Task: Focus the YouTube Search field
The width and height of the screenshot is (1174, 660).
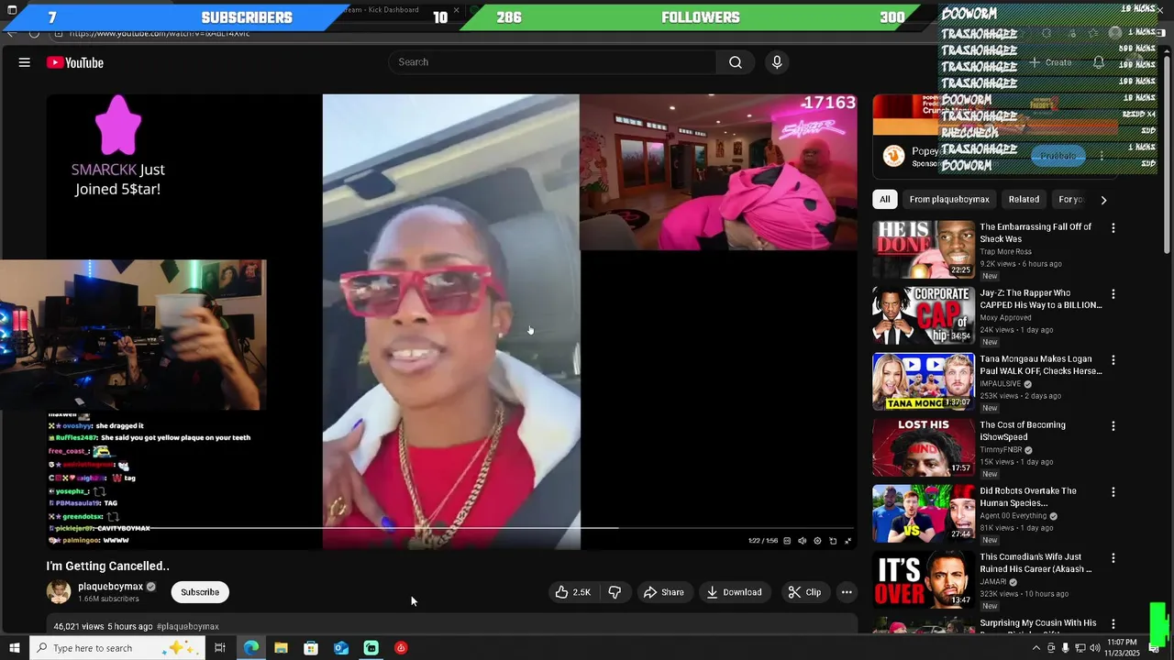Action: (553, 62)
